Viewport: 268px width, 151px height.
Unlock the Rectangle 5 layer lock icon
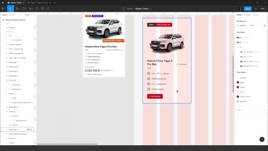coord(28,130)
